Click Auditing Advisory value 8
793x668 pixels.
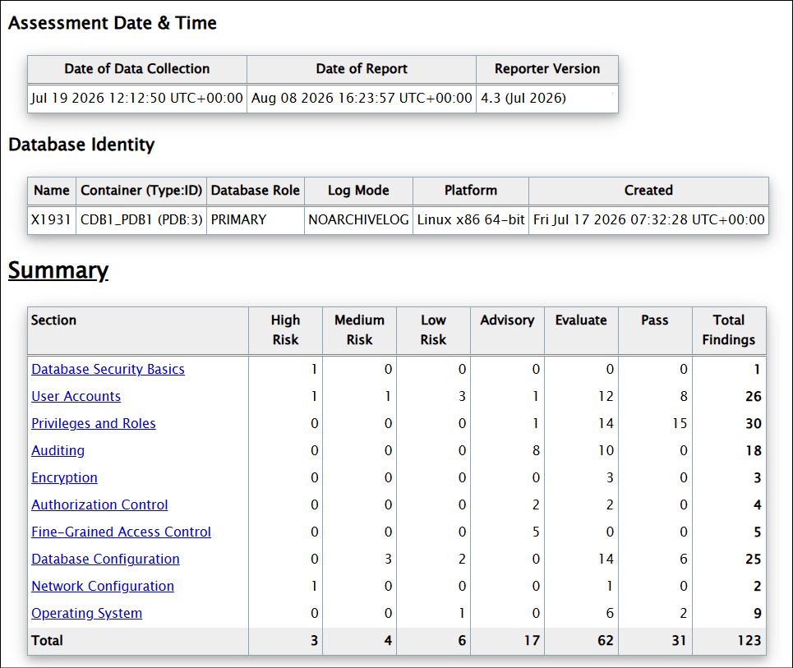(x=536, y=450)
